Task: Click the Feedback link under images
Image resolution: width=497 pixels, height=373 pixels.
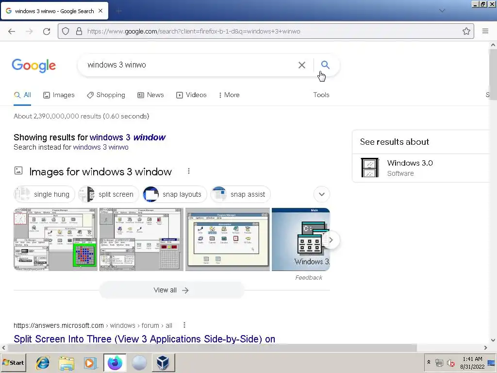Action: (x=309, y=277)
